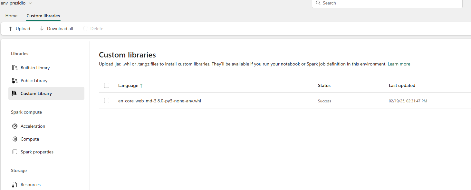
Task: Tick the select-all checkbox in table header
Action: coord(107,85)
